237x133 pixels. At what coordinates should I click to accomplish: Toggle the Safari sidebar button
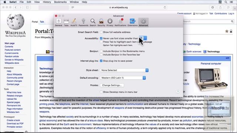27,7
